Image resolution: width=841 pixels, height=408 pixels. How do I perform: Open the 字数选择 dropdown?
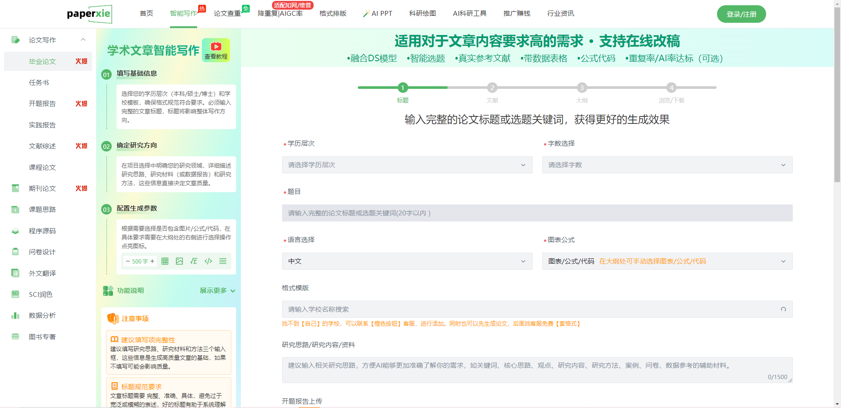pyautogui.click(x=667, y=165)
